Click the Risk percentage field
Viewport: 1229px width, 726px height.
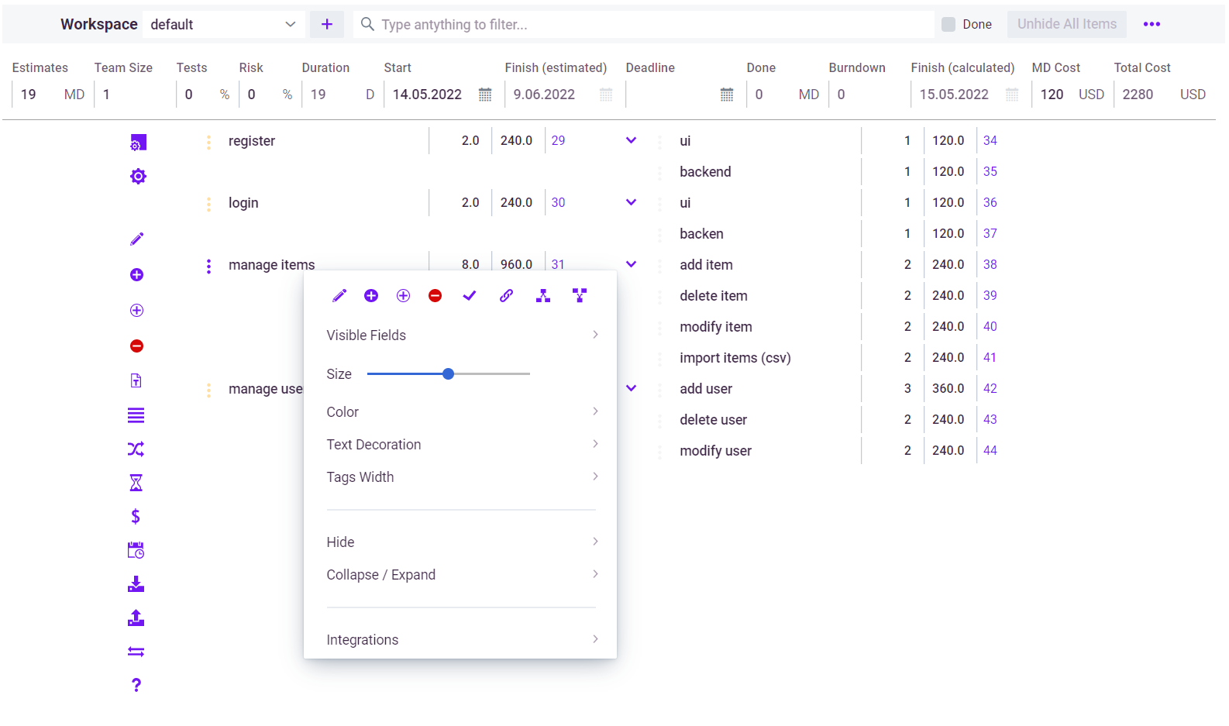[x=262, y=95]
